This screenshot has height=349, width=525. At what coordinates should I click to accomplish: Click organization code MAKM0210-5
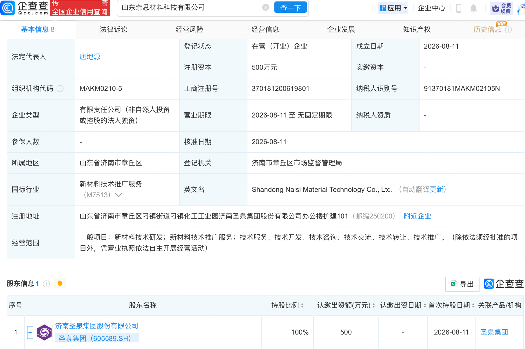pos(101,89)
